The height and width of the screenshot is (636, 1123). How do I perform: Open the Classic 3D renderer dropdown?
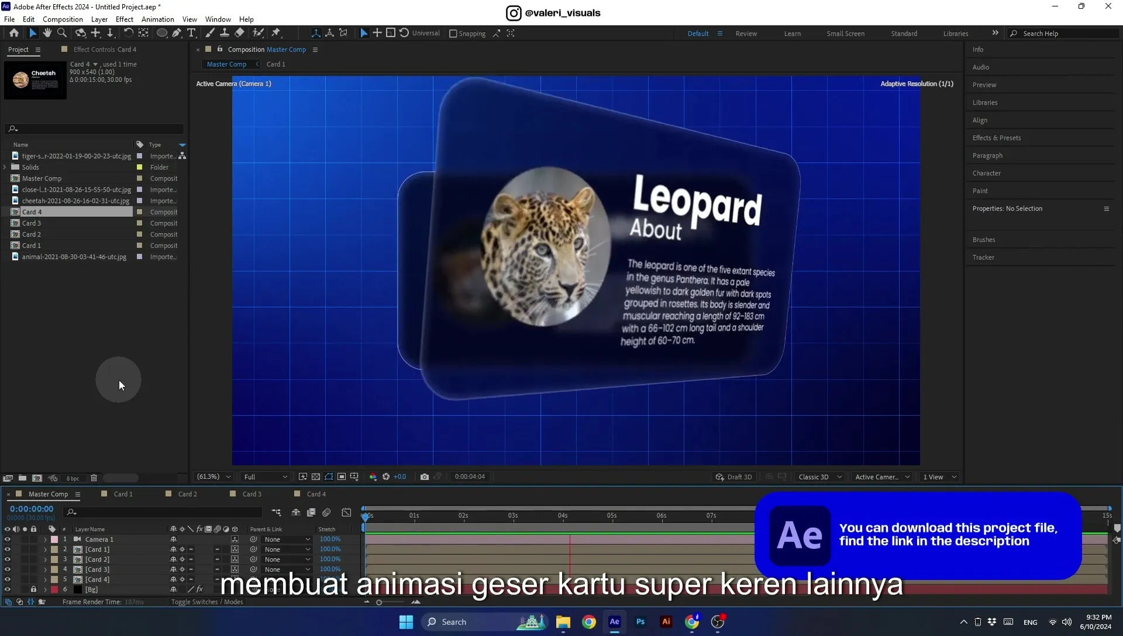(x=820, y=477)
